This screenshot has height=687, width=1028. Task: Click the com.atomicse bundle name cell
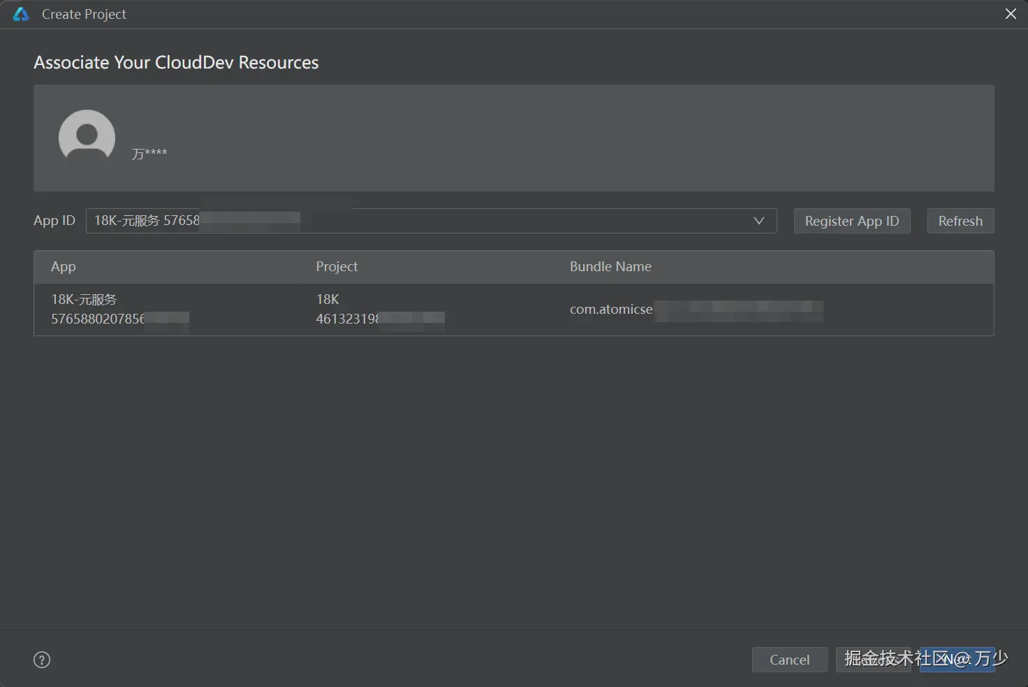611,309
